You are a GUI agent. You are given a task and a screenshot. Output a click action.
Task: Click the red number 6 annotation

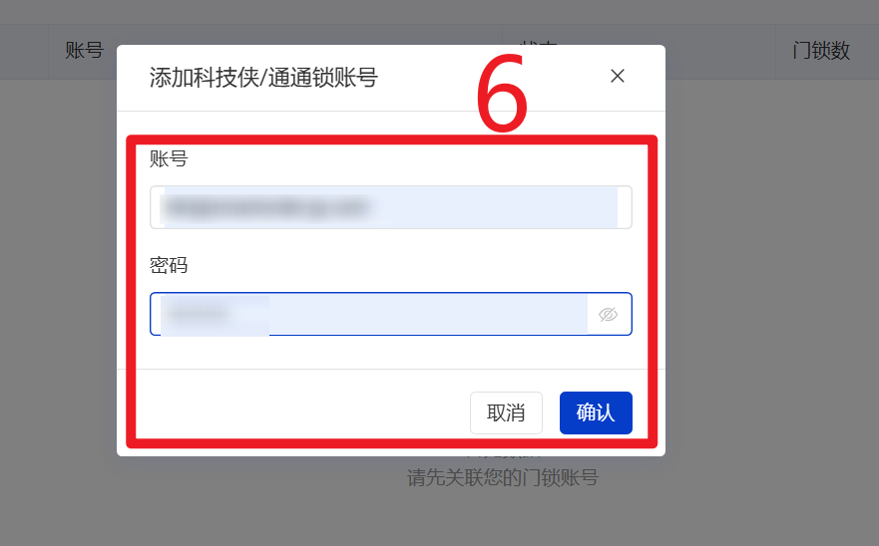[x=502, y=93]
